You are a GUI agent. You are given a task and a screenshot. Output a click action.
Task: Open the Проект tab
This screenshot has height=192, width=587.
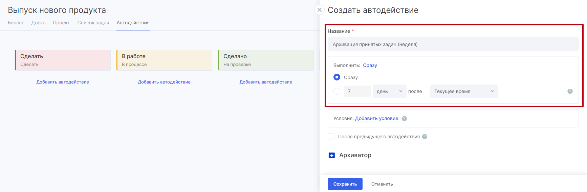[x=61, y=23]
